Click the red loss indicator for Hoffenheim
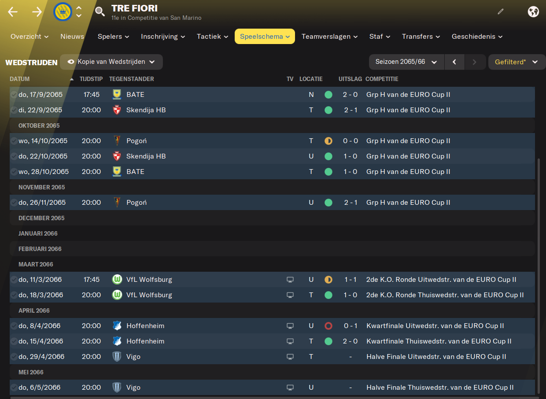This screenshot has width=546, height=399. [x=328, y=326]
